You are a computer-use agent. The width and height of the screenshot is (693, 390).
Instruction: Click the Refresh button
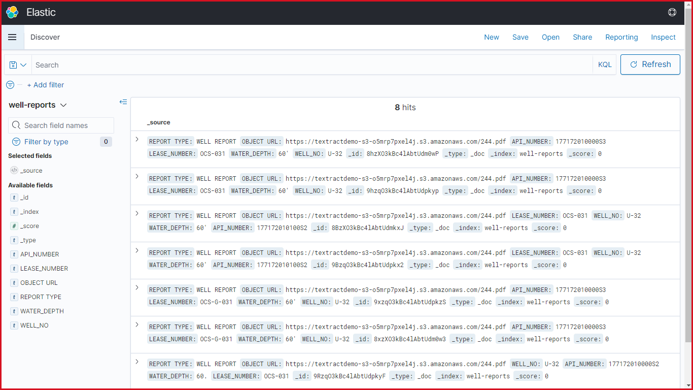(x=650, y=64)
